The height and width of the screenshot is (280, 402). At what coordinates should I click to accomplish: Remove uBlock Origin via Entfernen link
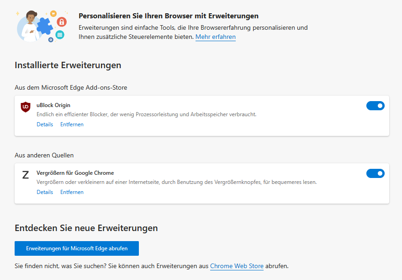click(72, 124)
